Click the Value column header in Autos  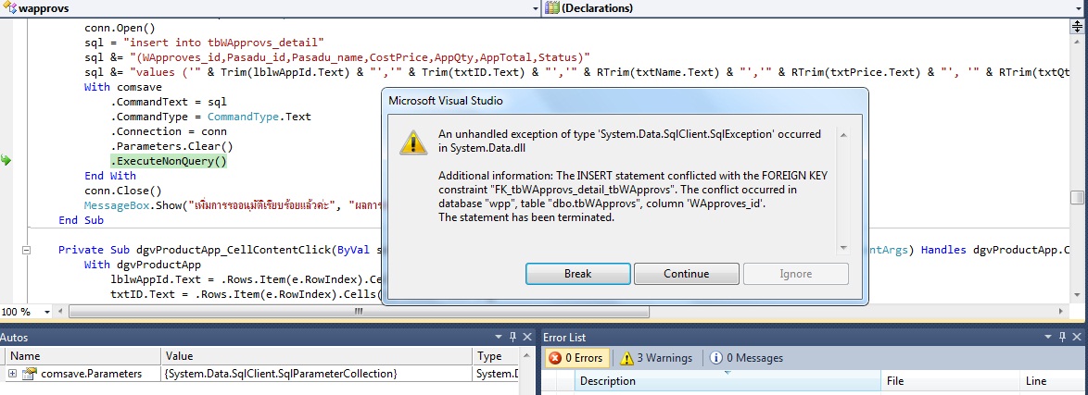click(316, 356)
